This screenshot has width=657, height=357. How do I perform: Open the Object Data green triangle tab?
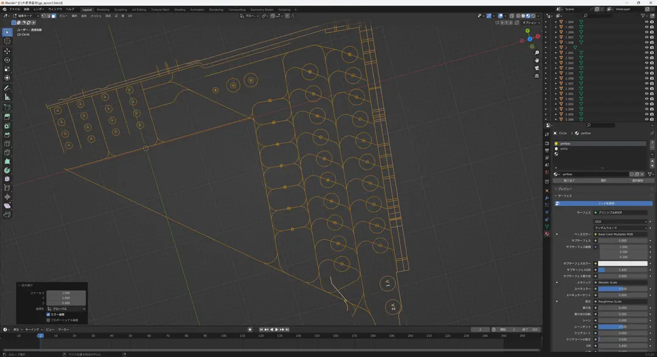pos(547,227)
